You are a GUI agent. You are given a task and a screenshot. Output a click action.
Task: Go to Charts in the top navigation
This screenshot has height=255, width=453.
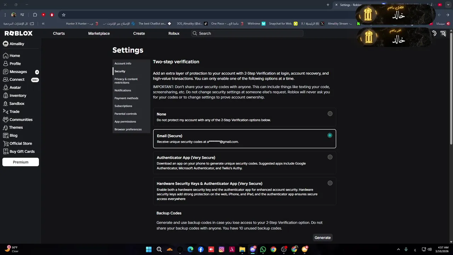pos(59,33)
